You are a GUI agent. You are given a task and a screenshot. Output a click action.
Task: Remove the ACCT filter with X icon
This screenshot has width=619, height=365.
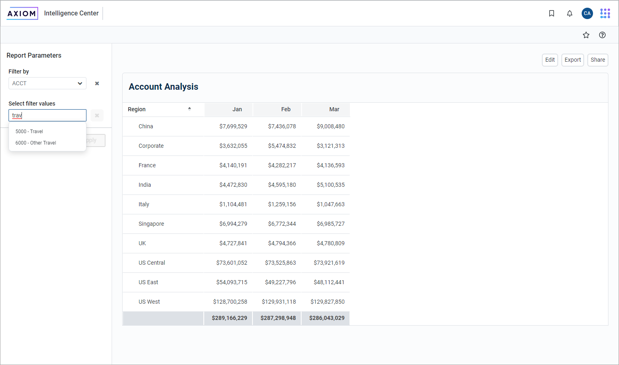(97, 83)
